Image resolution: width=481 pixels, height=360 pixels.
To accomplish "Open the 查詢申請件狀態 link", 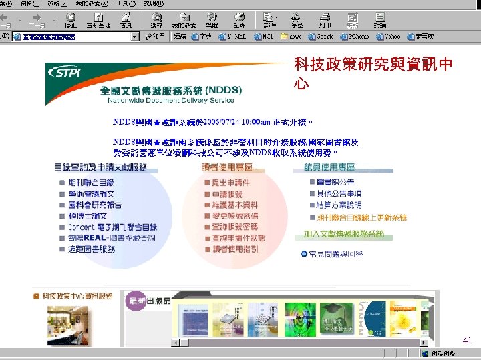I will [238, 238].
